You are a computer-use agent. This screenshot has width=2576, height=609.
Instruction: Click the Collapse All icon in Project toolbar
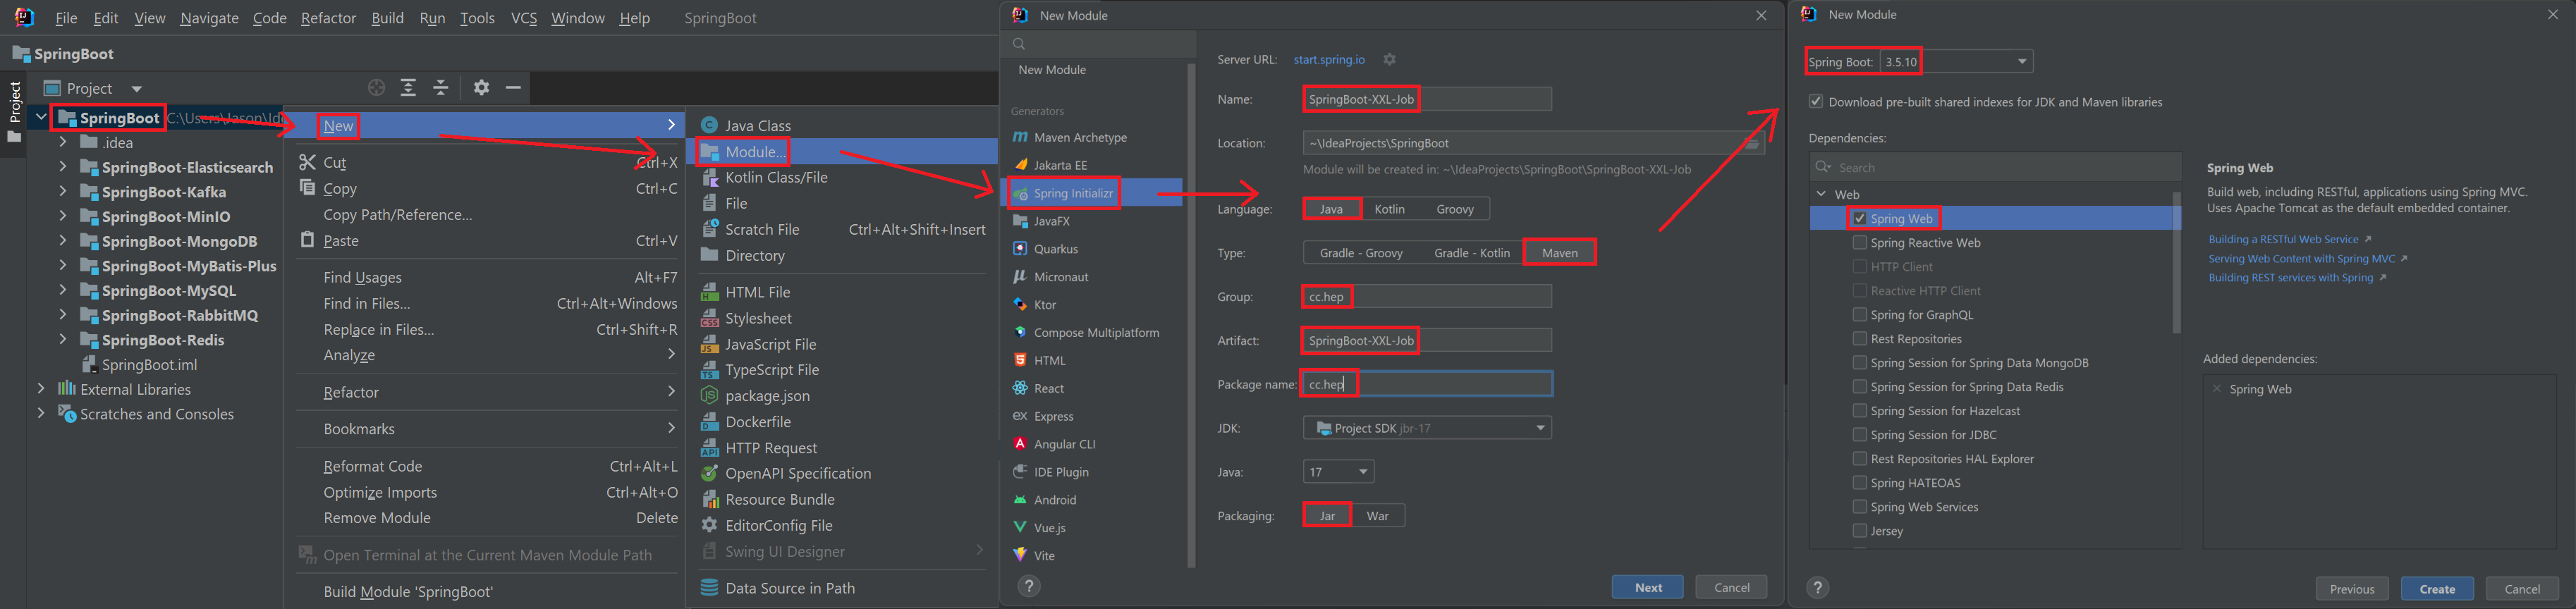point(441,88)
